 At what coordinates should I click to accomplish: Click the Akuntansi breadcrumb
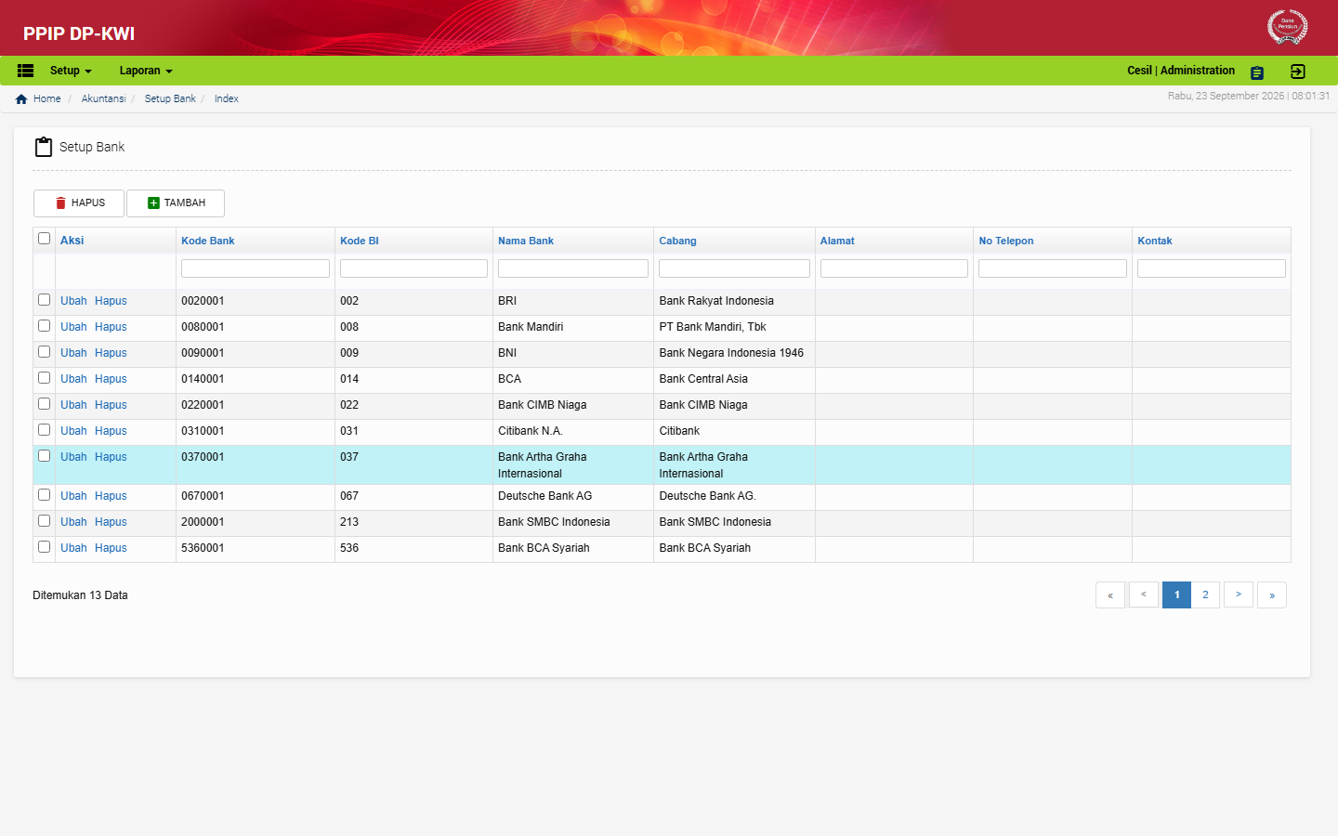coord(103,98)
